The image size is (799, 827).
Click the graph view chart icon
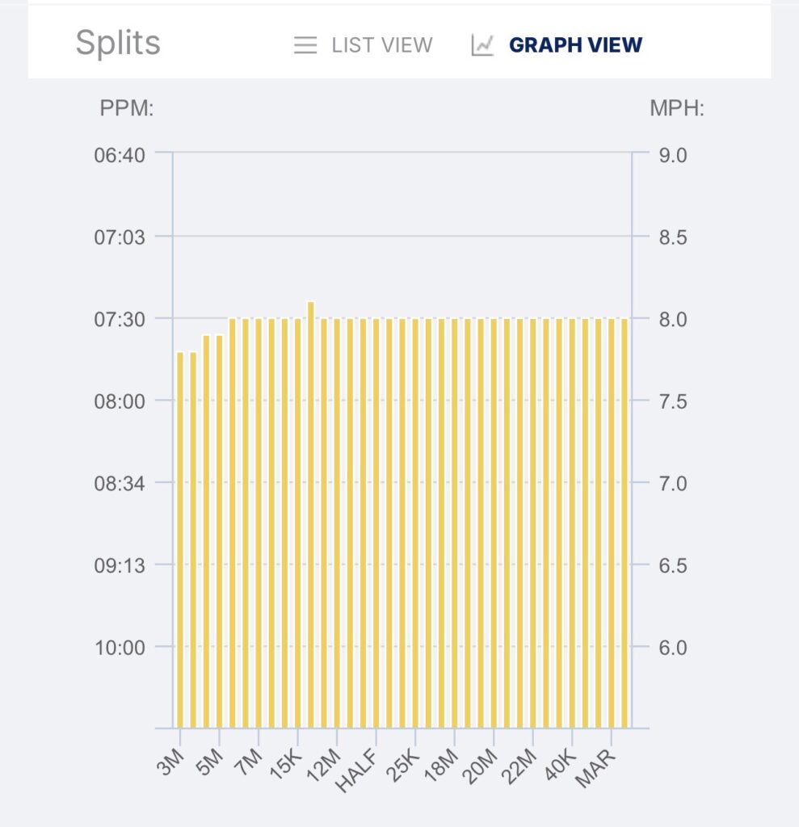(x=482, y=45)
